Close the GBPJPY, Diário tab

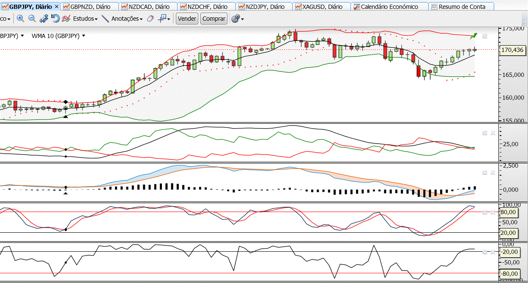point(57,7)
